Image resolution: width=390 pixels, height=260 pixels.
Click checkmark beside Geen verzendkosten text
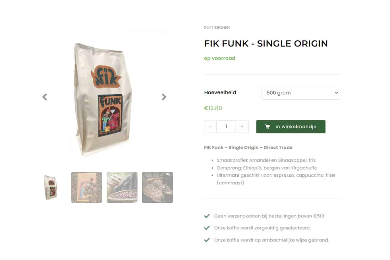(207, 216)
